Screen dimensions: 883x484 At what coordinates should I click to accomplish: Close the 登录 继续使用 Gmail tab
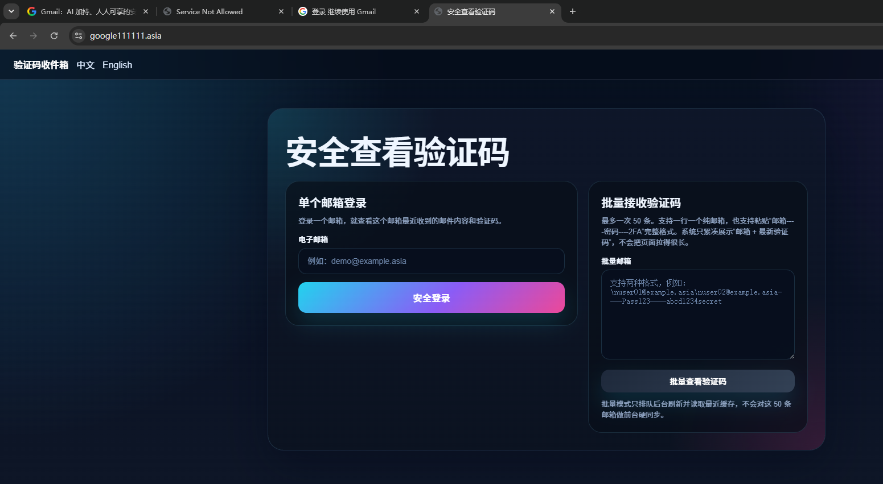[417, 11]
